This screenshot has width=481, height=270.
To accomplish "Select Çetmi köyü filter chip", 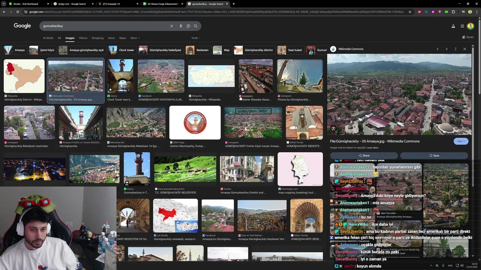I will coord(42,50).
